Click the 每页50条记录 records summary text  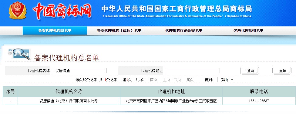(x=96, y=80)
